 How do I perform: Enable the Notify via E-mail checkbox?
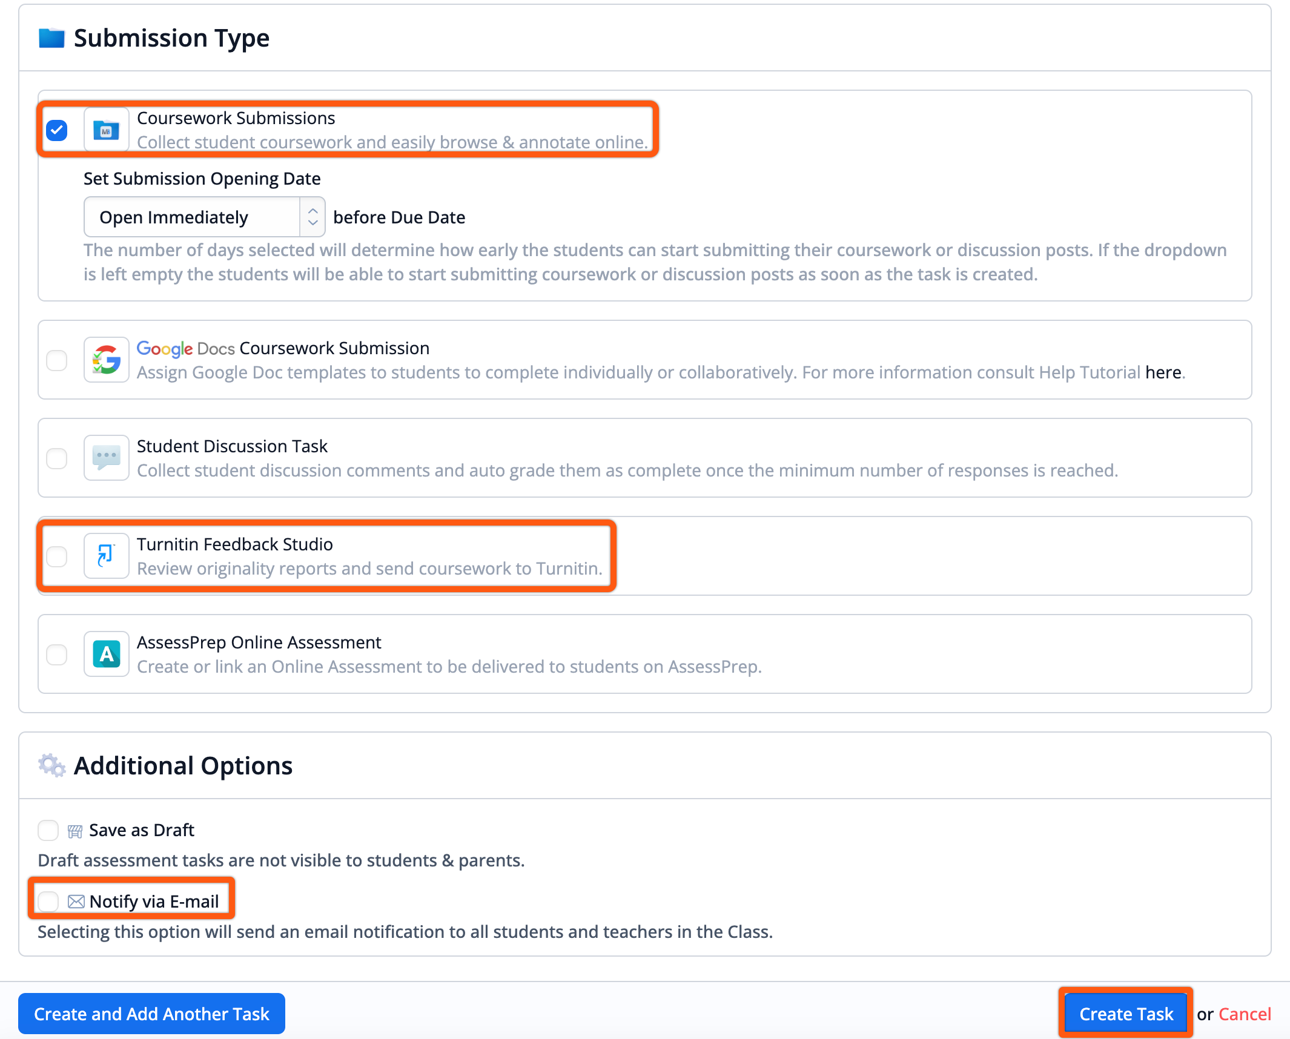[x=48, y=902]
